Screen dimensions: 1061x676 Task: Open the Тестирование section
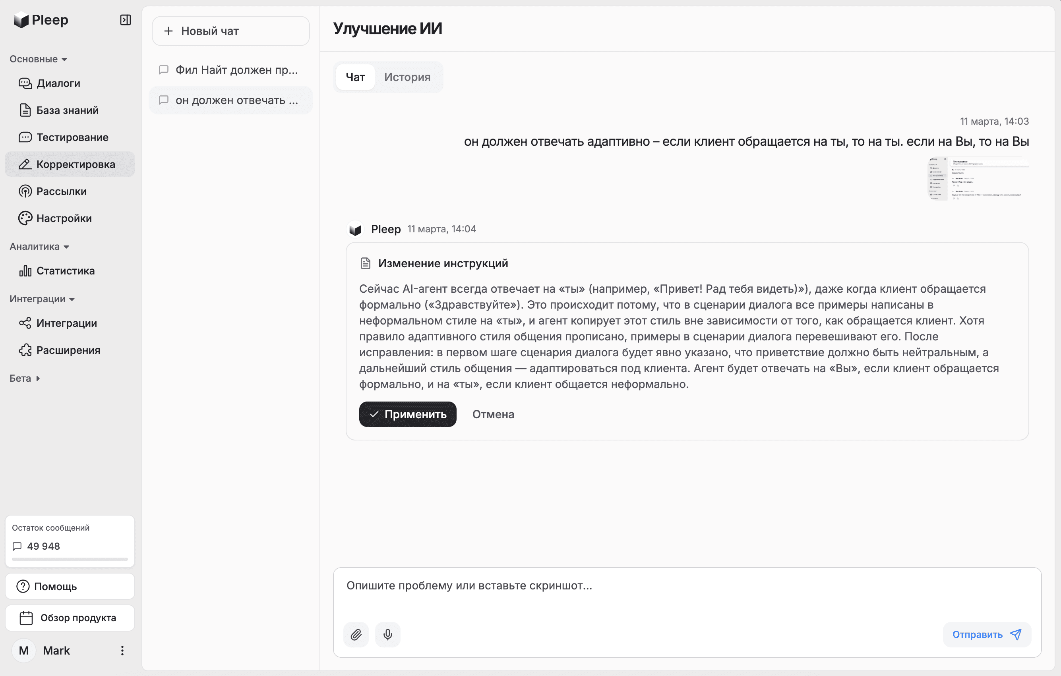click(72, 137)
